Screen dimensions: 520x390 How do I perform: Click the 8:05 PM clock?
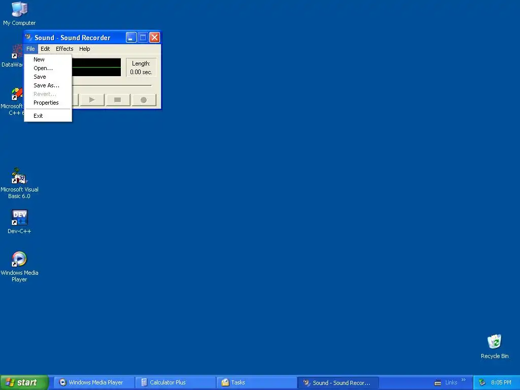(x=501, y=382)
